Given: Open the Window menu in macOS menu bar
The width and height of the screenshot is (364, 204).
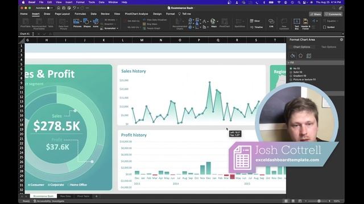Looking at the screenshot, I should pyautogui.click(x=113, y=2).
